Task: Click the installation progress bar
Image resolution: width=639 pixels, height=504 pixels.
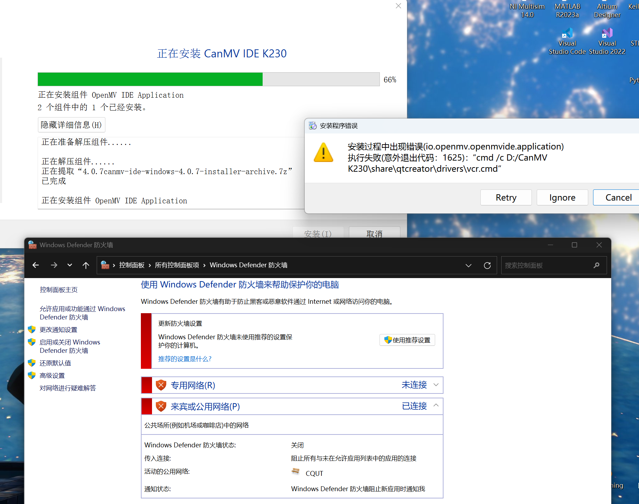Action: [208, 79]
